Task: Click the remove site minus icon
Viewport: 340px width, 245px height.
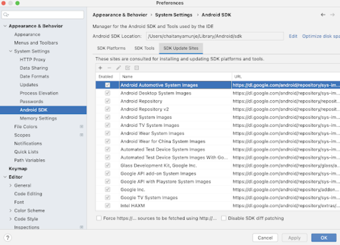Action: point(109,68)
